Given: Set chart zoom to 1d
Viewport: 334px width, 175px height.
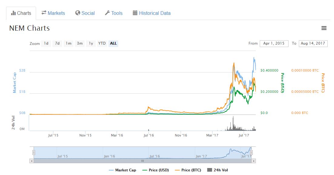Looking at the screenshot, I should point(46,43).
